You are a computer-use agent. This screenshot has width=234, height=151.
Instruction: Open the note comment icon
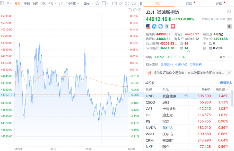(x=167, y=26)
